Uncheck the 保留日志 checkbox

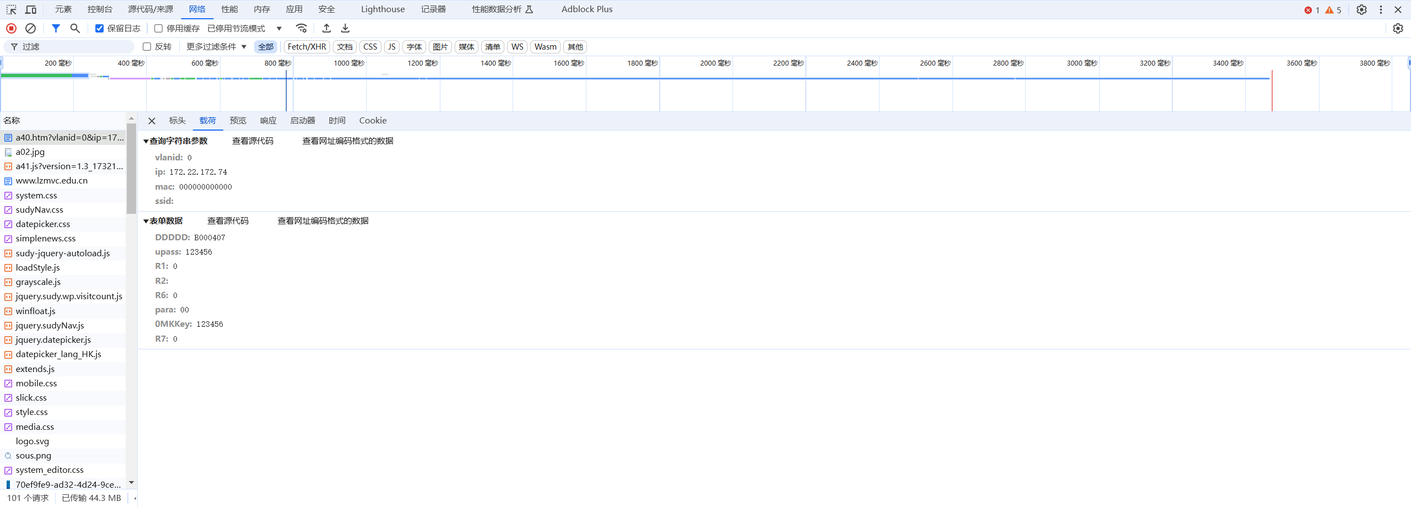tap(99, 28)
